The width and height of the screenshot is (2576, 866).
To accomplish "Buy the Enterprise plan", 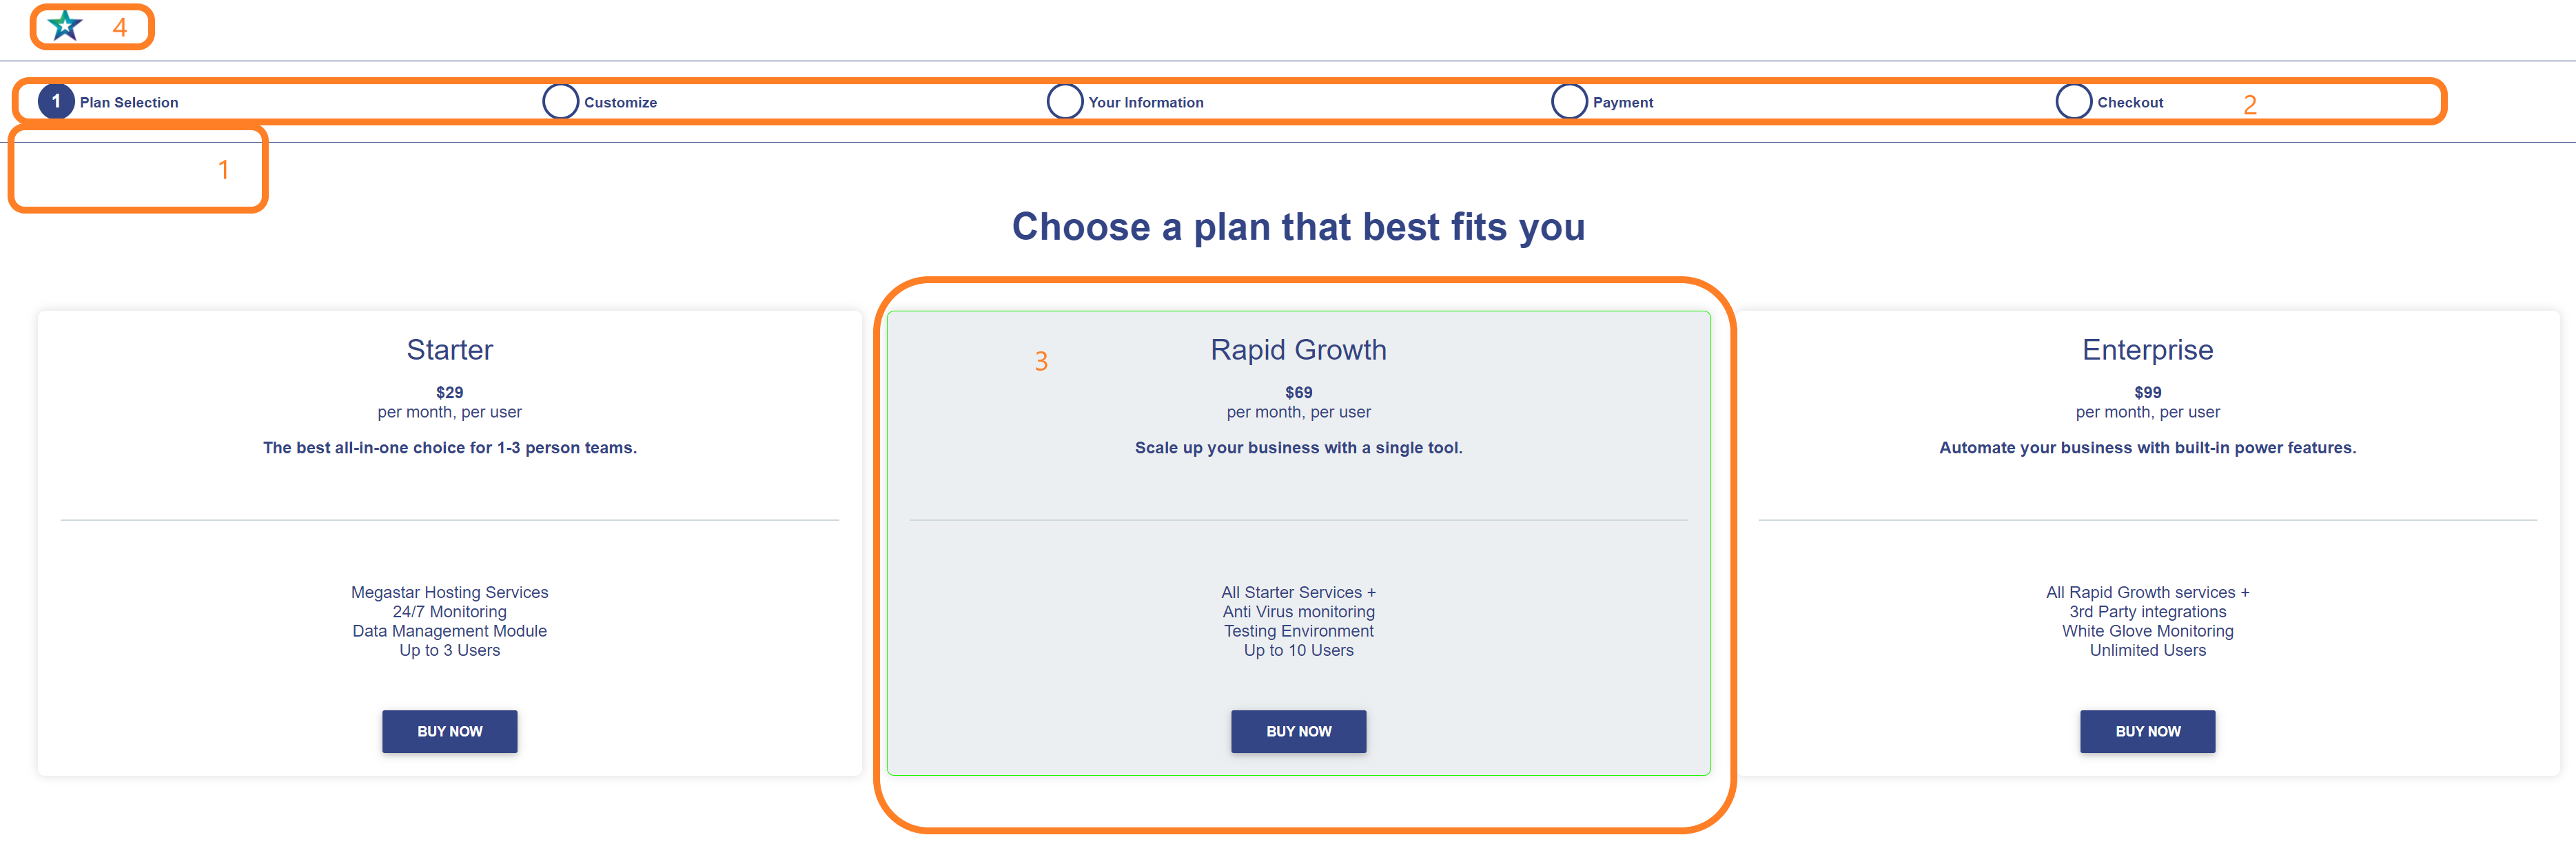I will tap(2148, 731).
